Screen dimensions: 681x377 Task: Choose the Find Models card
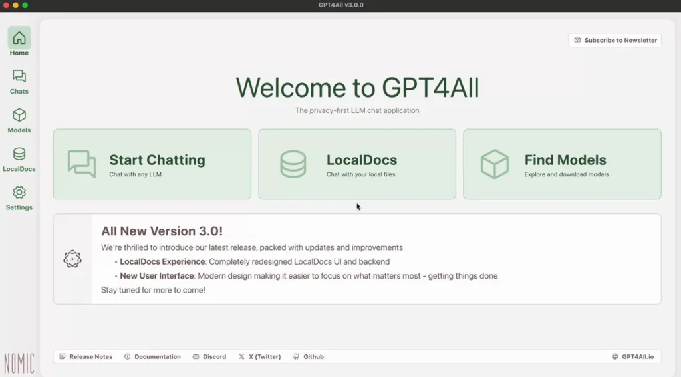pyautogui.click(x=562, y=164)
